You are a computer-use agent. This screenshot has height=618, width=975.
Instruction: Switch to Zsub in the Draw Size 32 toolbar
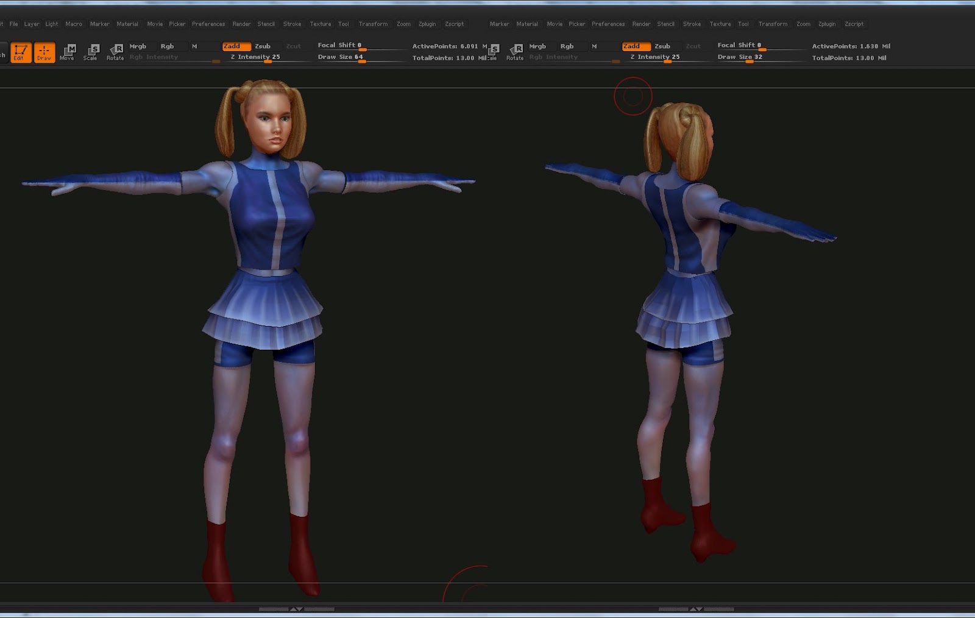click(662, 46)
